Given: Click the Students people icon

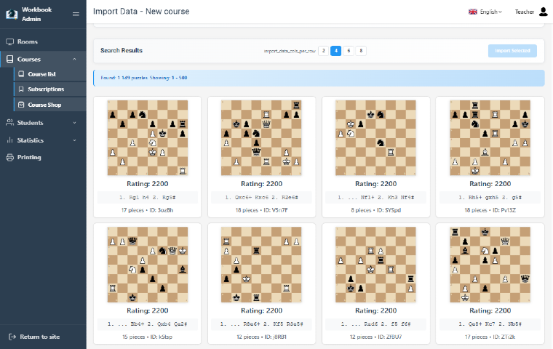Looking at the screenshot, I should point(10,122).
